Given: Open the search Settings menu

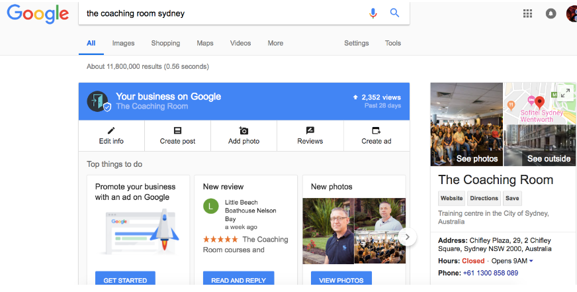Looking at the screenshot, I should coord(356,43).
